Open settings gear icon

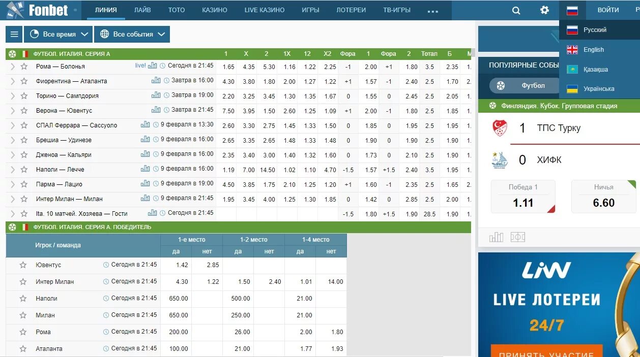coord(545,10)
